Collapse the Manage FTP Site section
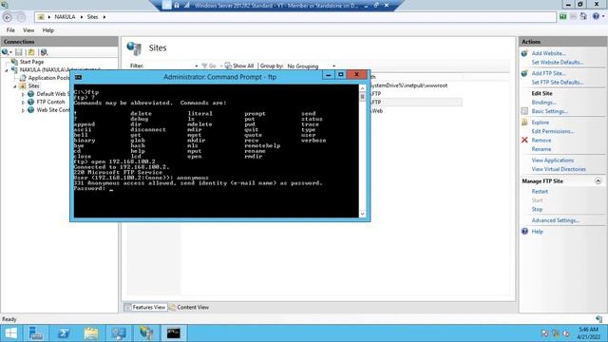 [x=598, y=181]
